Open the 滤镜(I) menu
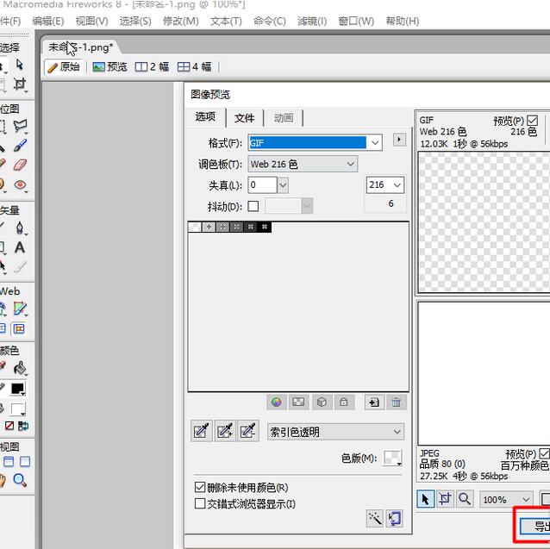The width and height of the screenshot is (550, 549). 312,21
